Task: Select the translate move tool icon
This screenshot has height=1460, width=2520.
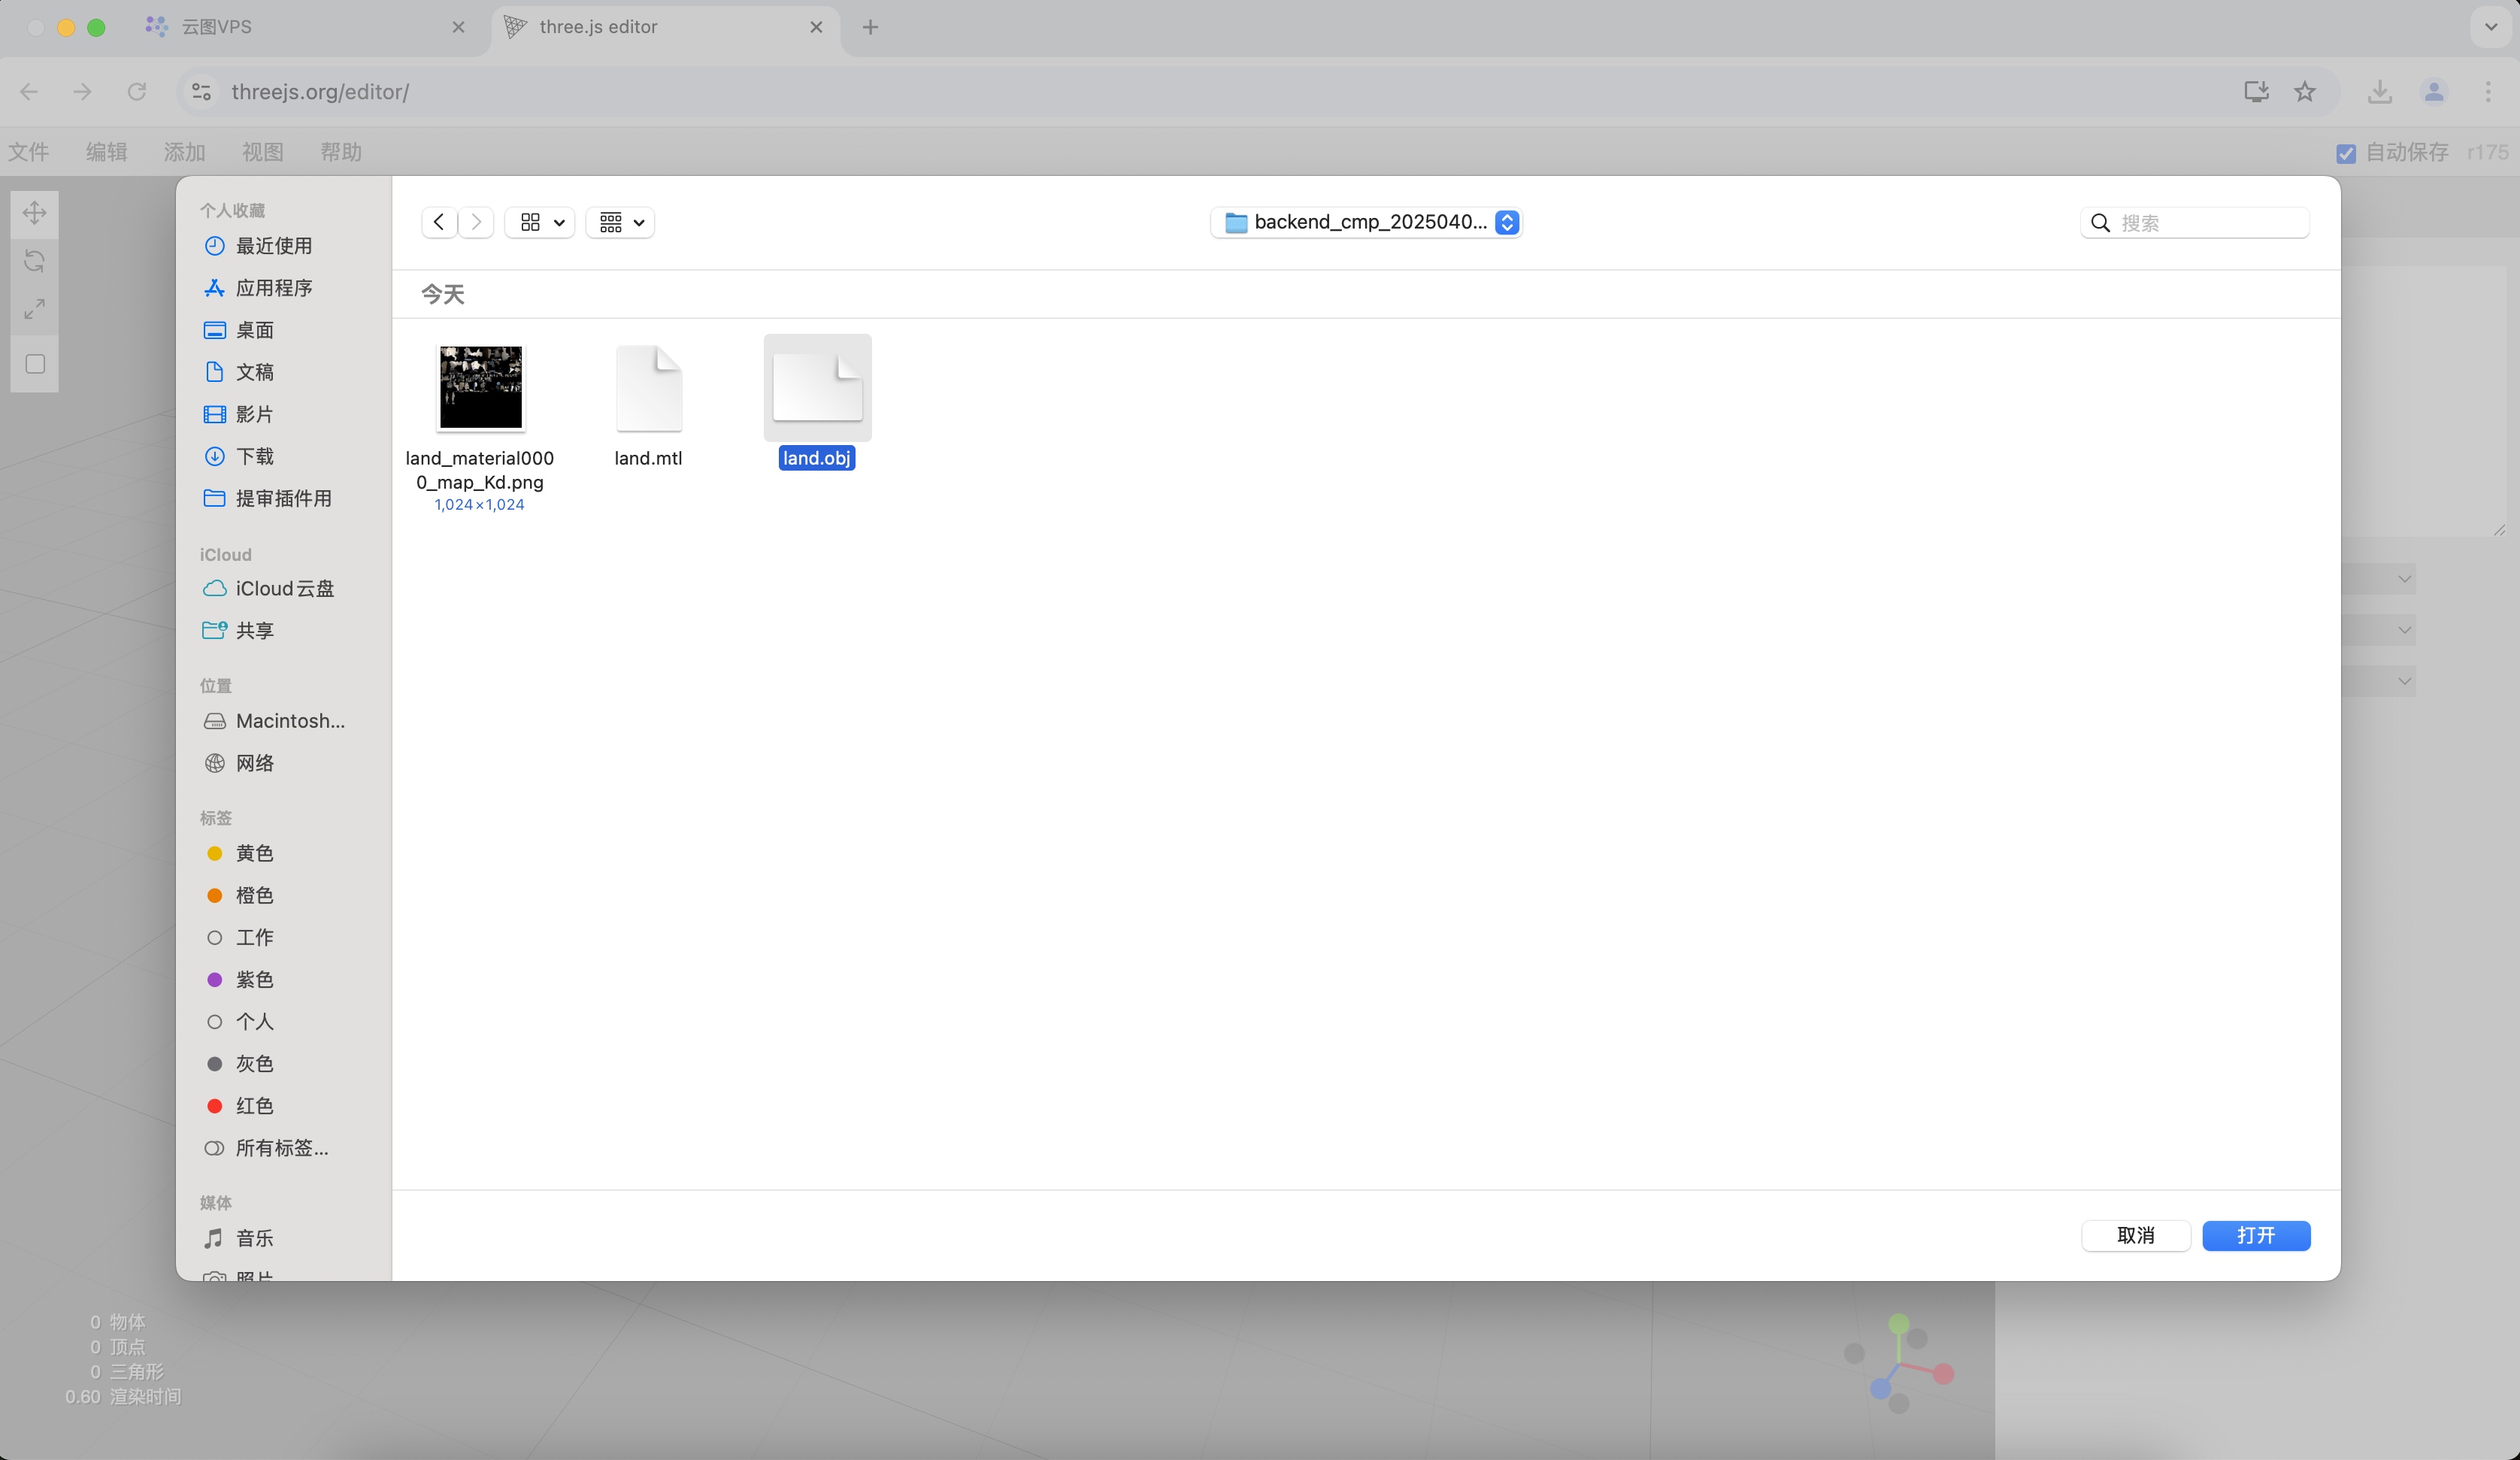Action: (35, 213)
